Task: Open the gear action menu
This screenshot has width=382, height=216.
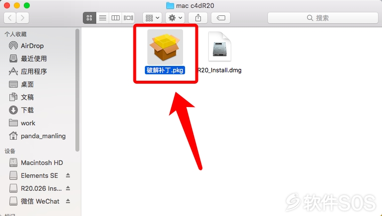Action: click(175, 18)
